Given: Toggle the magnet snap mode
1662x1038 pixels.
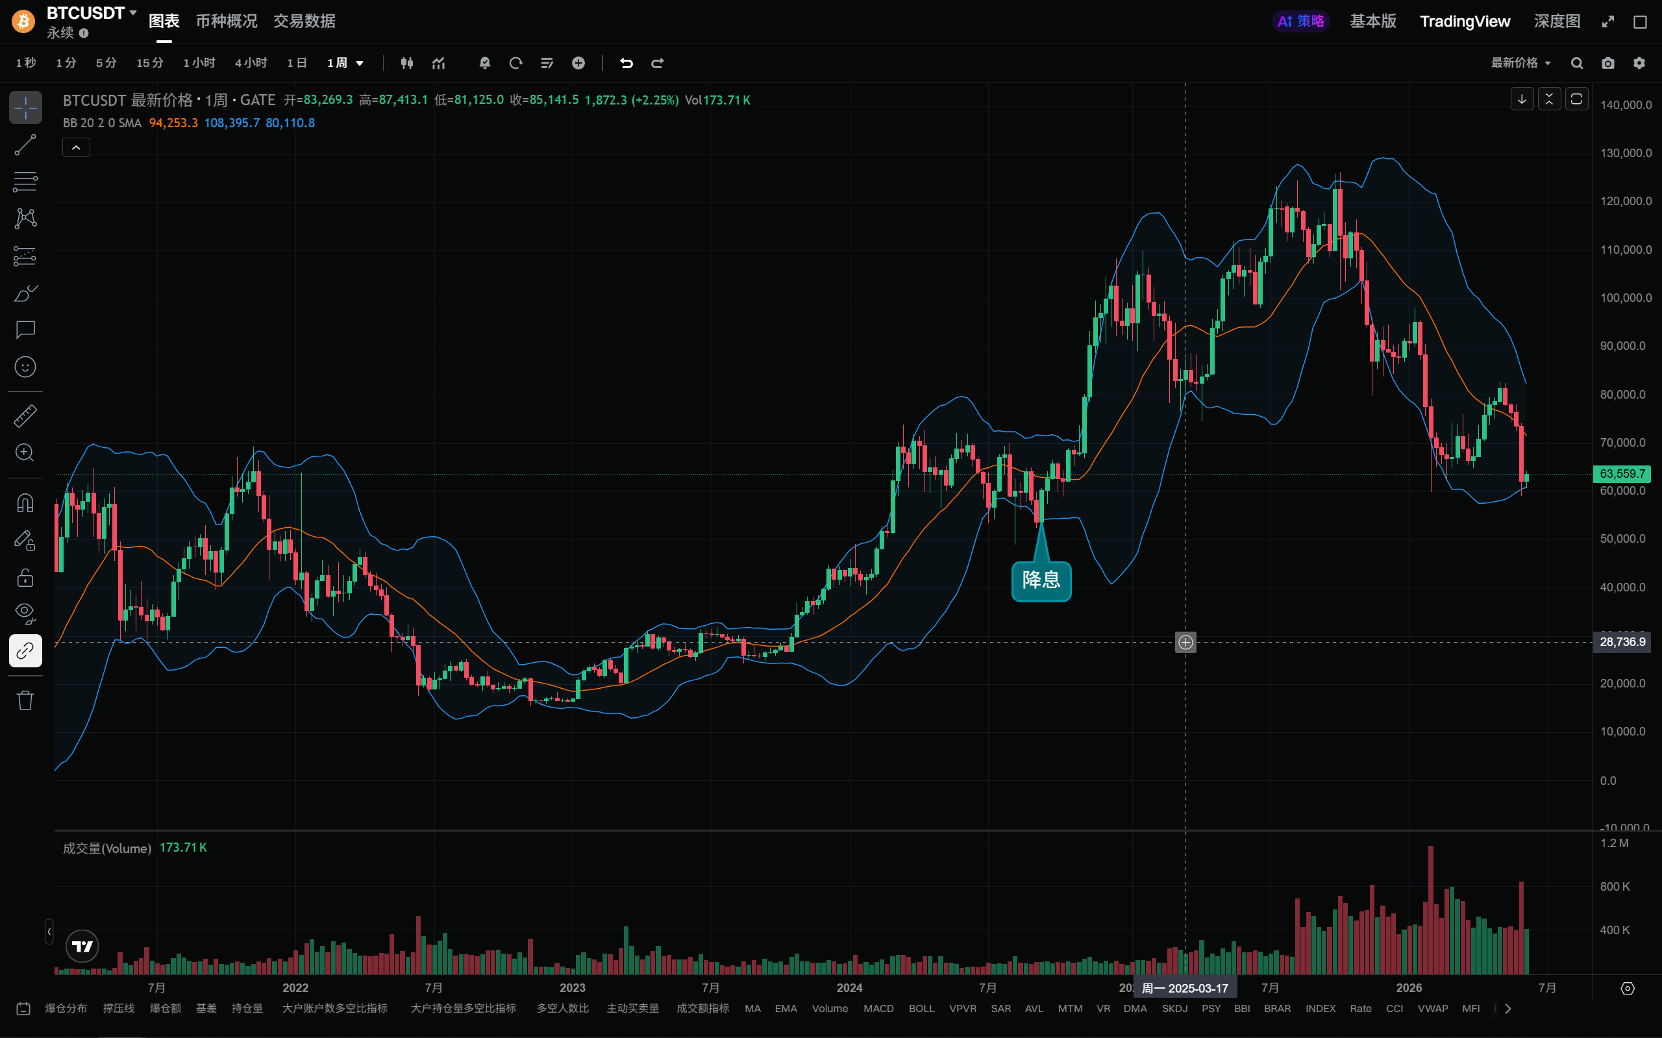Looking at the screenshot, I should (x=25, y=503).
